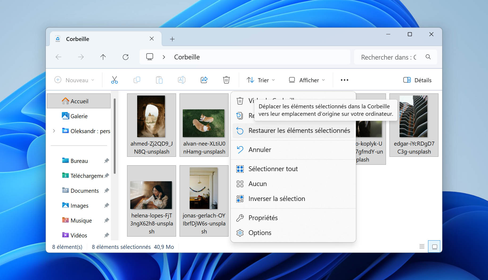The image size is (488, 280).
Task: Open the Afficher view dropdown
Action: pyautogui.click(x=307, y=80)
